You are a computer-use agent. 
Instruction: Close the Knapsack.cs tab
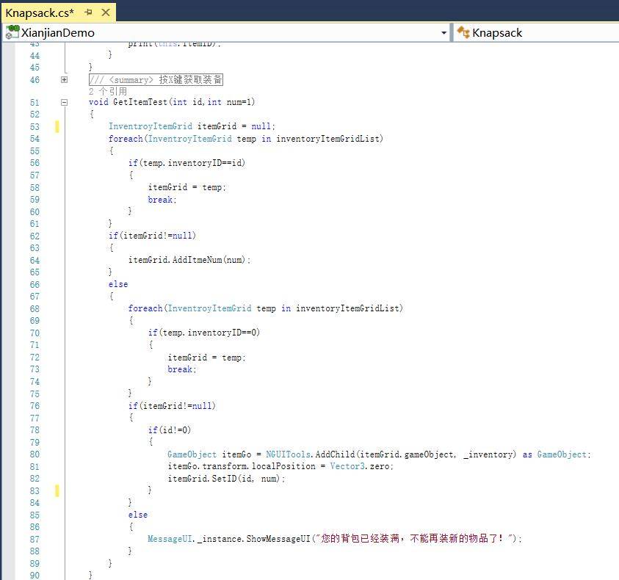106,12
